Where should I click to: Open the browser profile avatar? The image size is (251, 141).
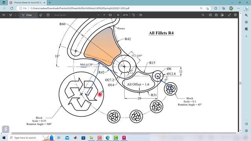point(231,8)
